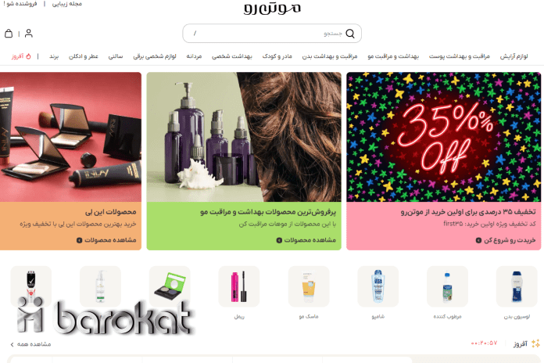Expand the مشاهده همه chevron link
The height and width of the screenshot is (363, 544).
pos(30,344)
